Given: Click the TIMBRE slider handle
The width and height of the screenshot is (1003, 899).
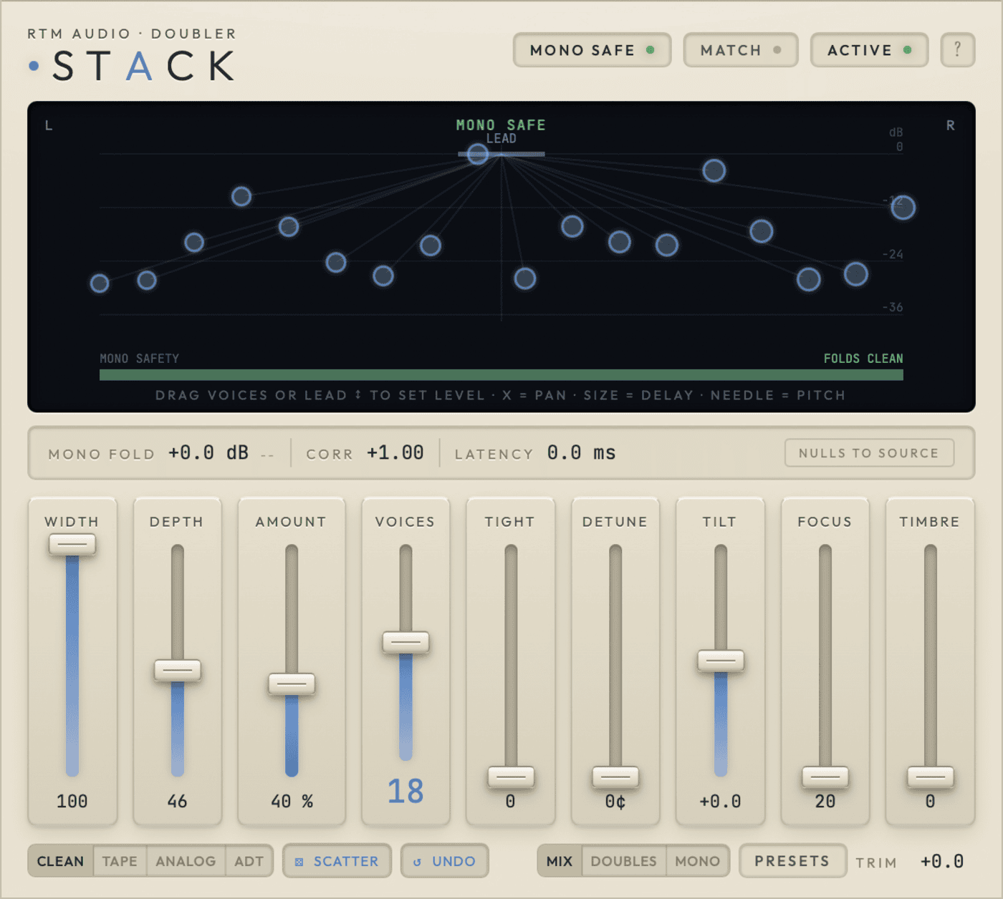Looking at the screenshot, I should click(x=931, y=777).
